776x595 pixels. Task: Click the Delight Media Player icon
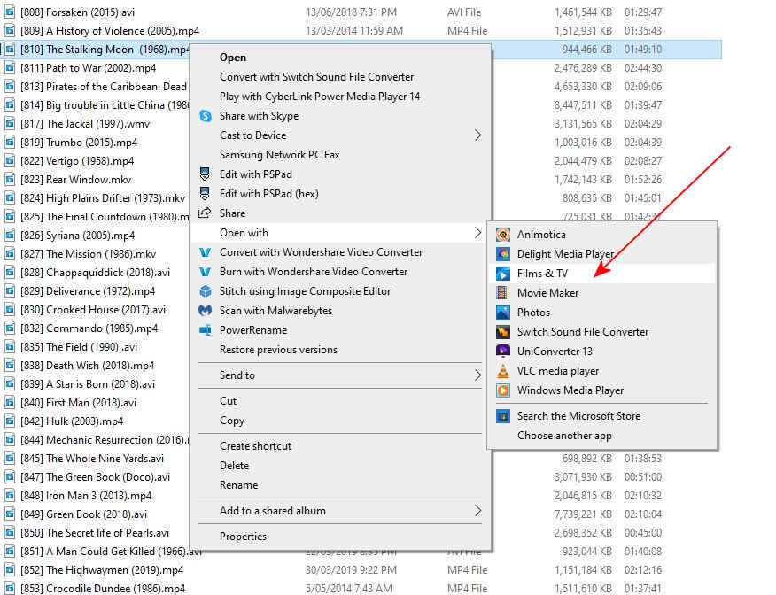pos(503,254)
